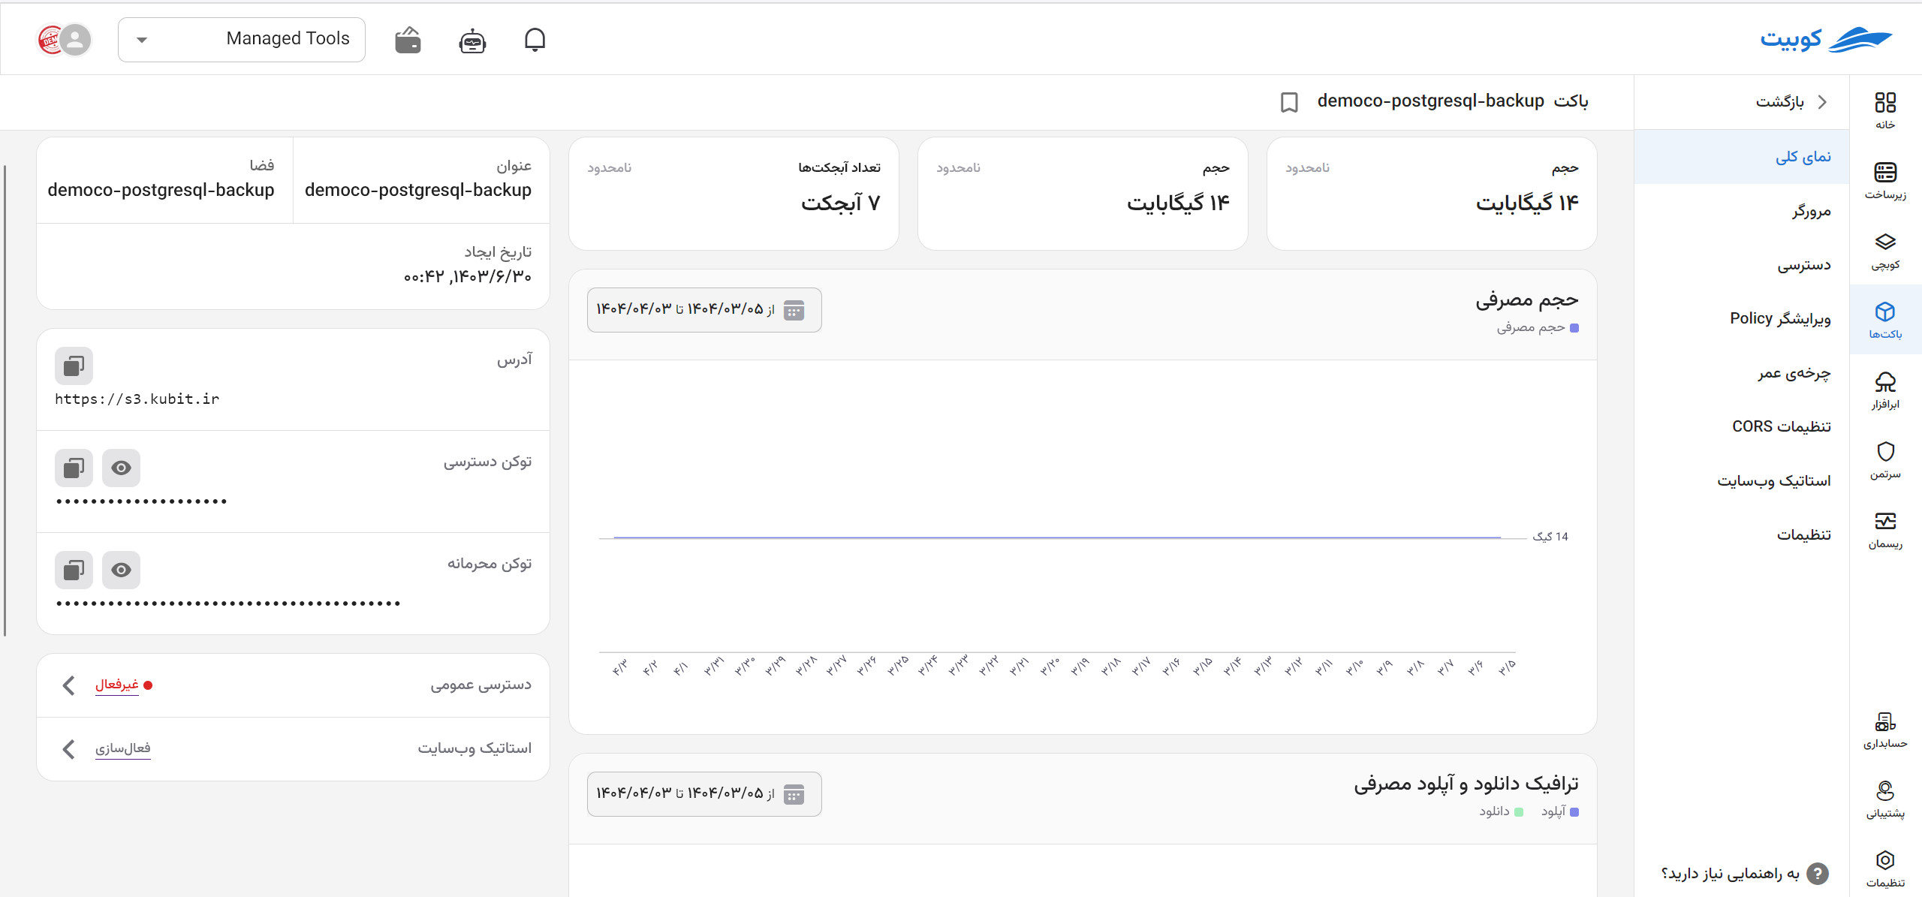Reveal the access token with eye icon
The height and width of the screenshot is (897, 1922).
[x=121, y=468]
